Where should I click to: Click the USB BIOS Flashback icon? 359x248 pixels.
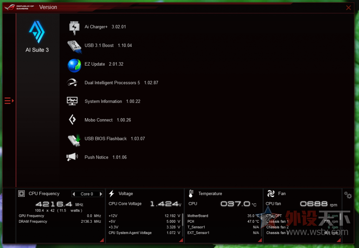click(74, 140)
